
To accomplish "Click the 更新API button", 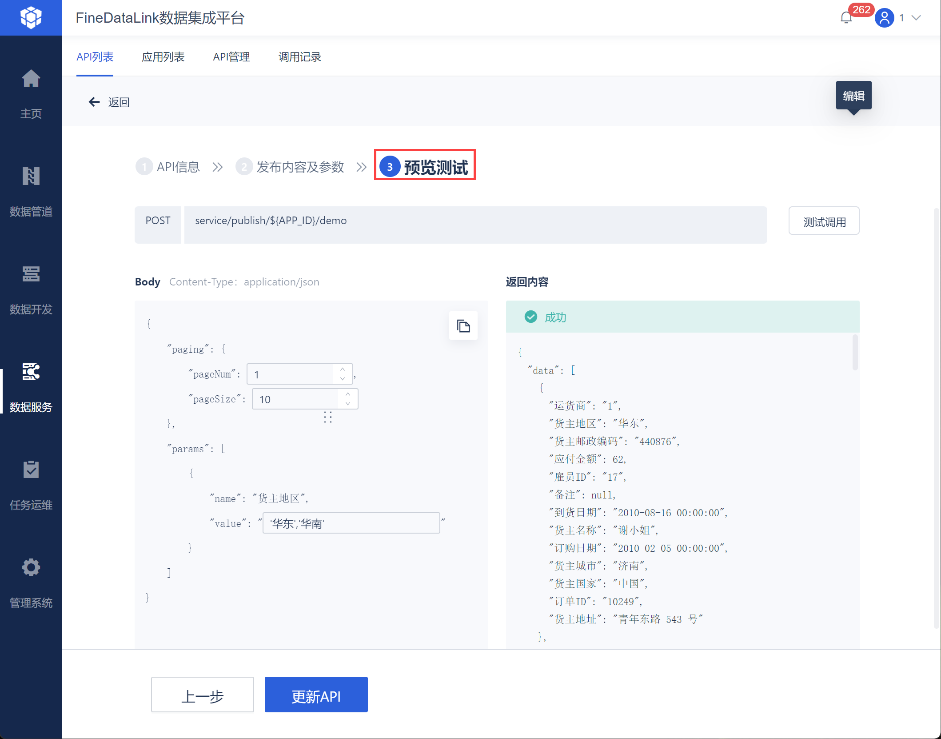I will (316, 695).
